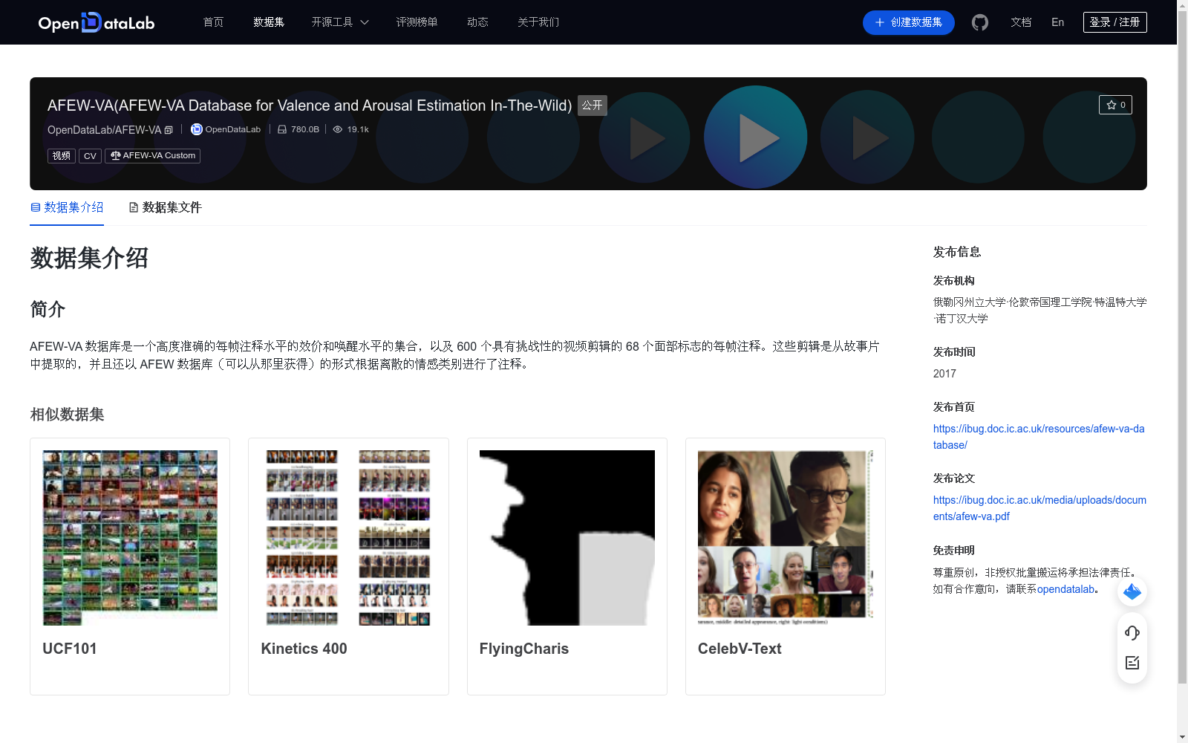
Task: Click the 19.1k views eye icon
Action: [x=338, y=129]
